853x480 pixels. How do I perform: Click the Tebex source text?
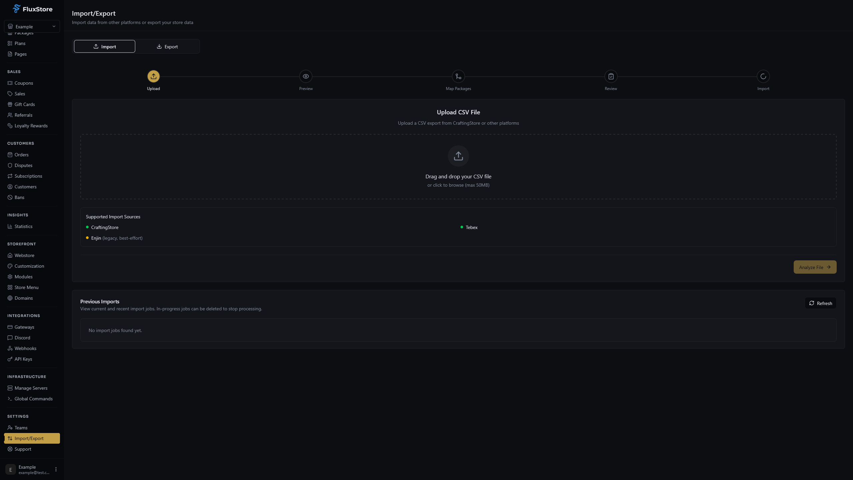tap(471, 227)
